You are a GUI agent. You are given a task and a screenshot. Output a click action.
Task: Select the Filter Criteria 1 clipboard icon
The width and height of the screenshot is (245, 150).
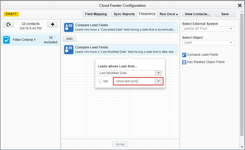tap(7, 40)
